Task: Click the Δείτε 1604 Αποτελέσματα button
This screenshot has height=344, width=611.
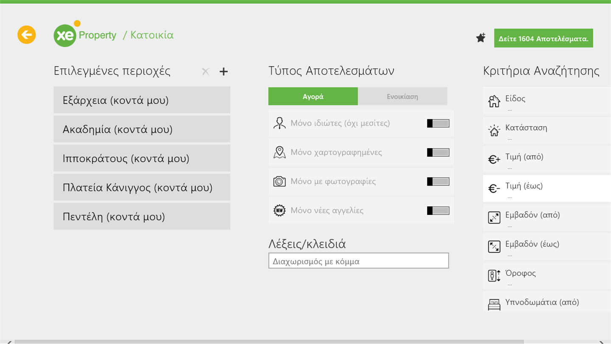Action: (x=543, y=39)
